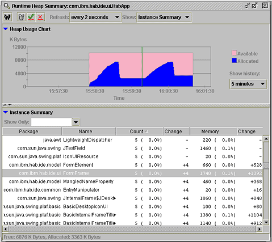Image resolution: width=272 pixels, height=242 pixels.
Task: Collapse the Instance Summary section
Action: 6,112
